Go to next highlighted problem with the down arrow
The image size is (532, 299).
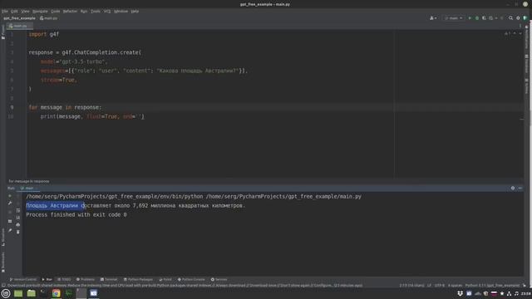click(520, 33)
